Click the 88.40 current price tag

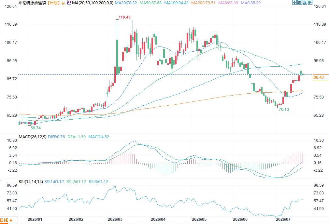pyautogui.click(x=319, y=77)
